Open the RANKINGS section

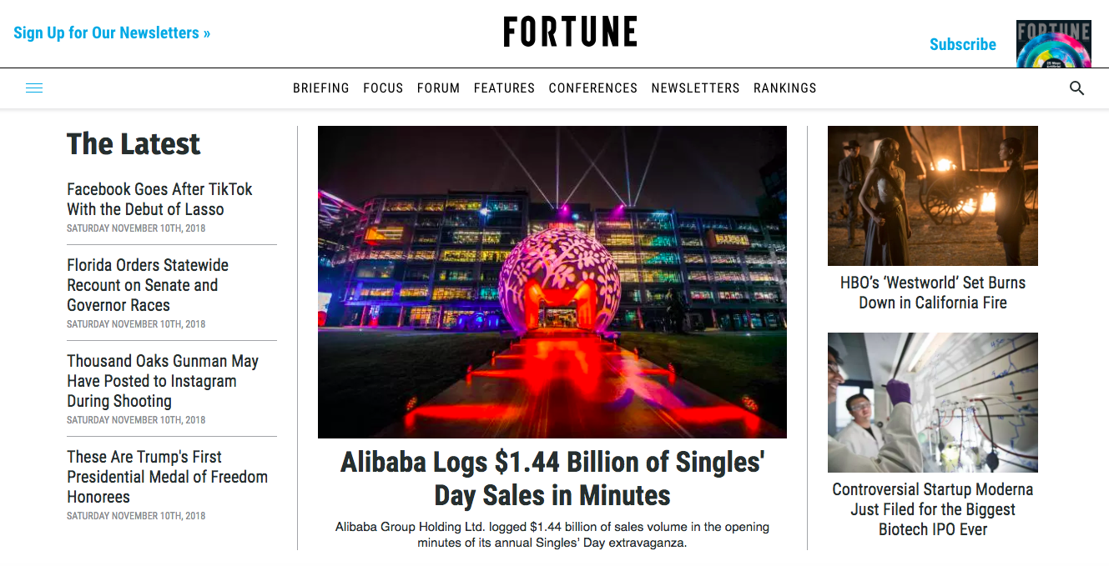click(x=784, y=88)
